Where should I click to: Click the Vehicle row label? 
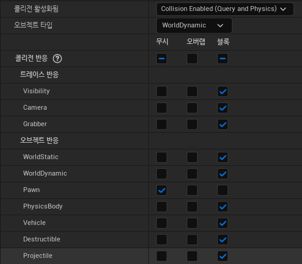(34, 223)
